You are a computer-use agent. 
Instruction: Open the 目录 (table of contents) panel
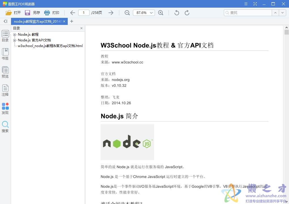tap(5, 35)
